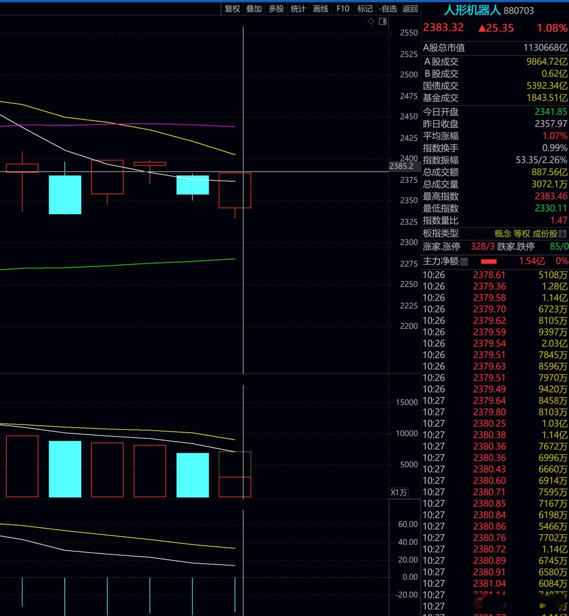569x616 pixels.
Task: Click the 复权 toolbar button
Action: pos(232,9)
